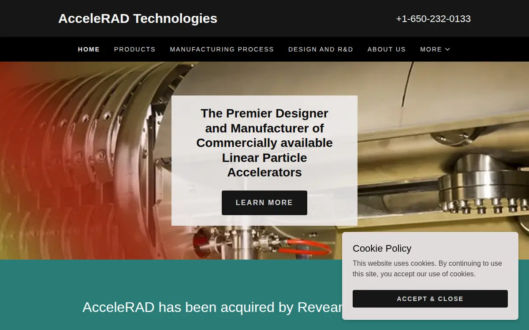Open the Design and R&D page
529x330 pixels.
point(320,49)
